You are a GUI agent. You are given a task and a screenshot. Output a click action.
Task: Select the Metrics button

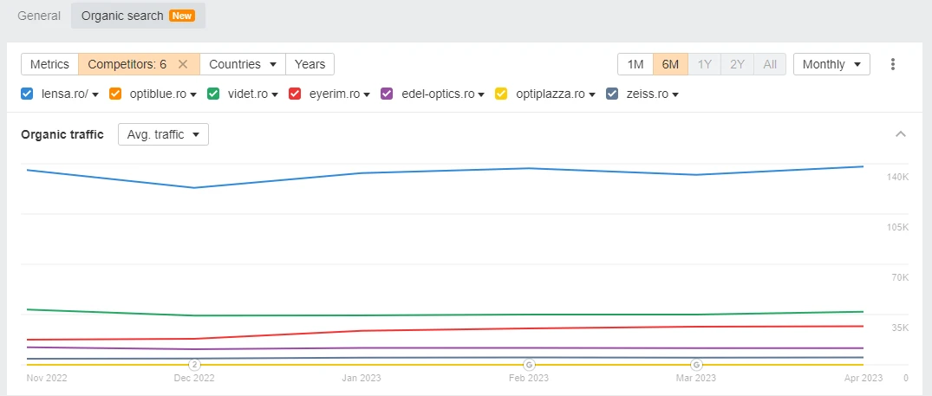click(x=50, y=64)
